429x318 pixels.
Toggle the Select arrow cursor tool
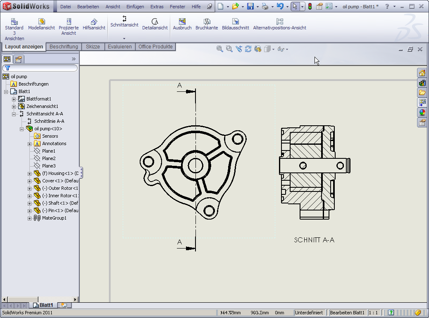(295, 6)
